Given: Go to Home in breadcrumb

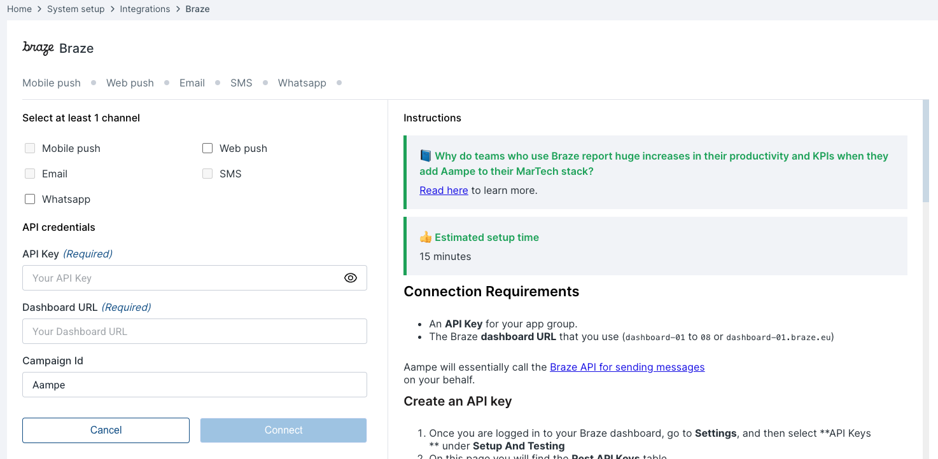Looking at the screenshot, I should (x=19, y=9).
